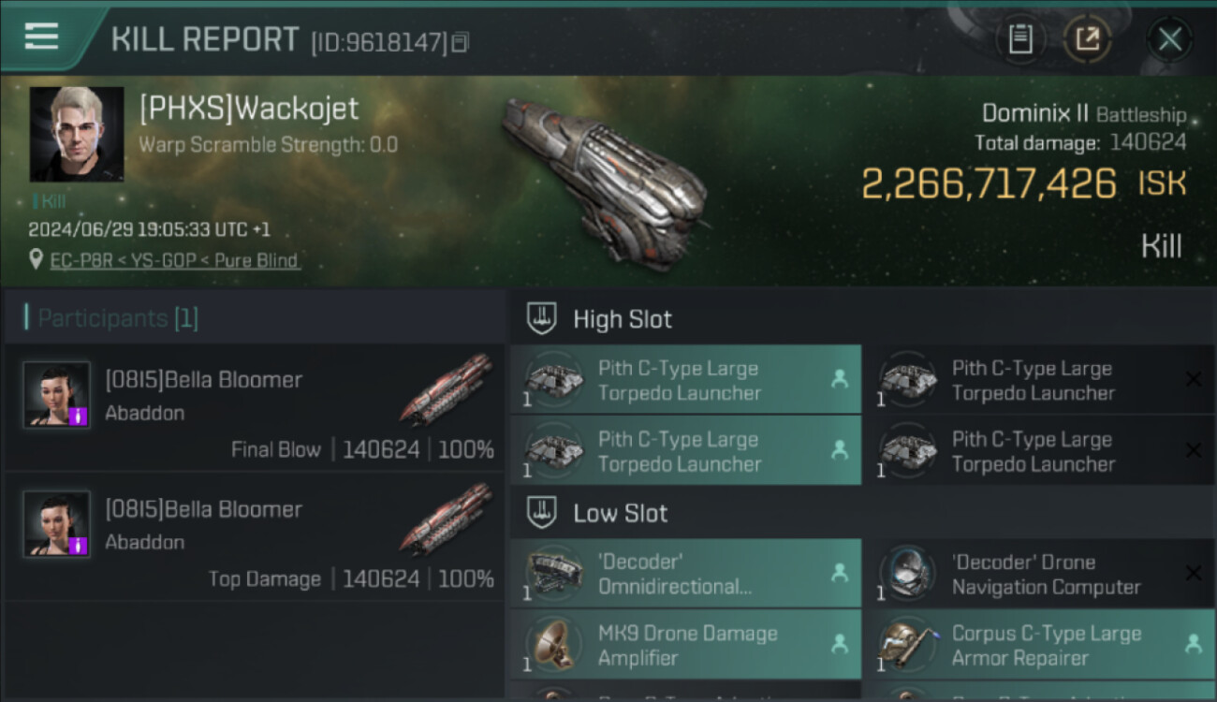Select the Corpus C-Type Large Armor Repairer
Image resolution: width=1217 pixels, height=702 pixels.
click(x=1039, y=645)
